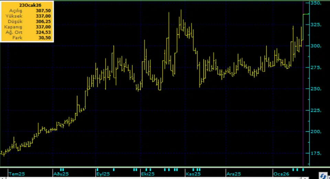330x179 pixels.
Task: Click the Eki25 label on time axis
Action: [147, 174]
